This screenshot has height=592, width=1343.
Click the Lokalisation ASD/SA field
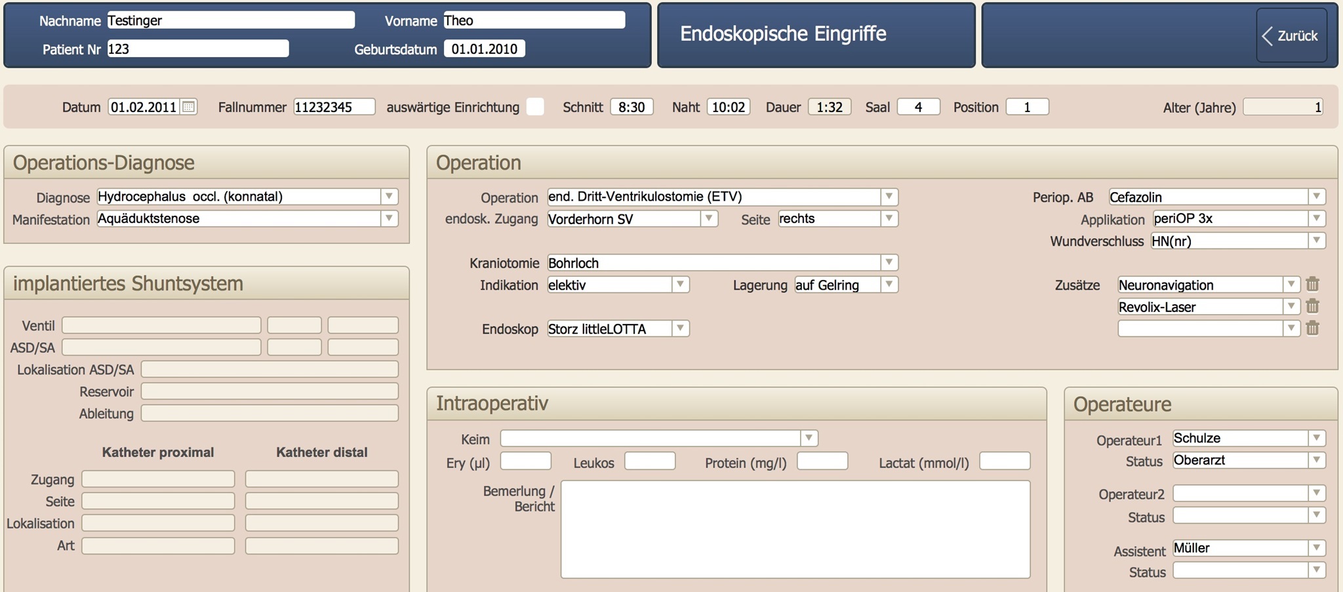coord(270,369)
